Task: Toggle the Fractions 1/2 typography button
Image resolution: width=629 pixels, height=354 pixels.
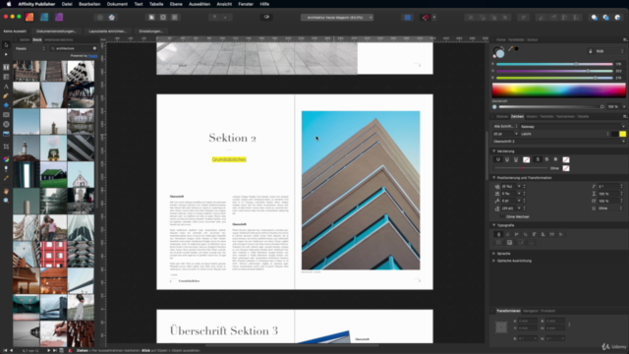Action: pos(525,234)
